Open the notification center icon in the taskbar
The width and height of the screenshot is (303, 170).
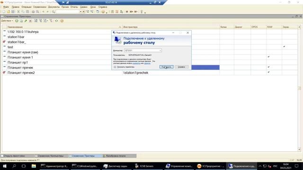[x=297, y=166]
